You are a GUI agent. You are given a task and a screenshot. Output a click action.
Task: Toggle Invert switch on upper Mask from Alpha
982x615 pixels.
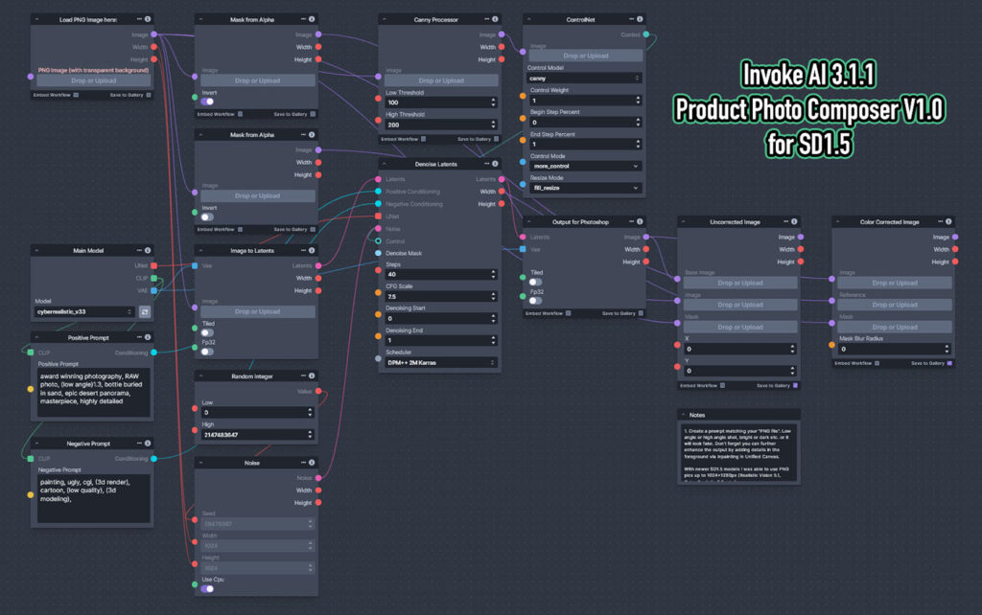pos(207,102)
